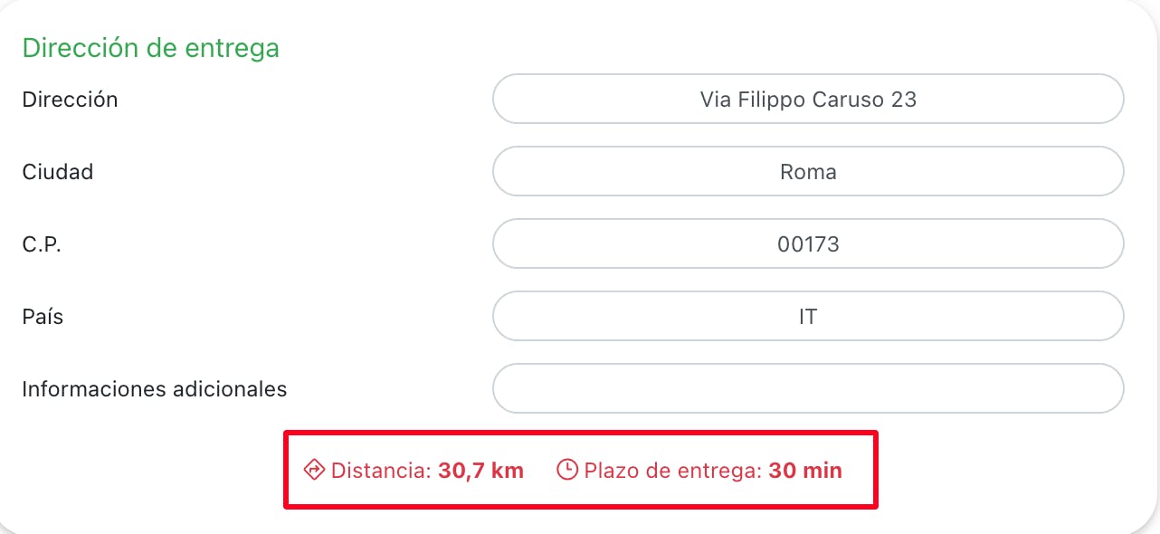Select the Ciudad field containing Roma

(808, 171)
